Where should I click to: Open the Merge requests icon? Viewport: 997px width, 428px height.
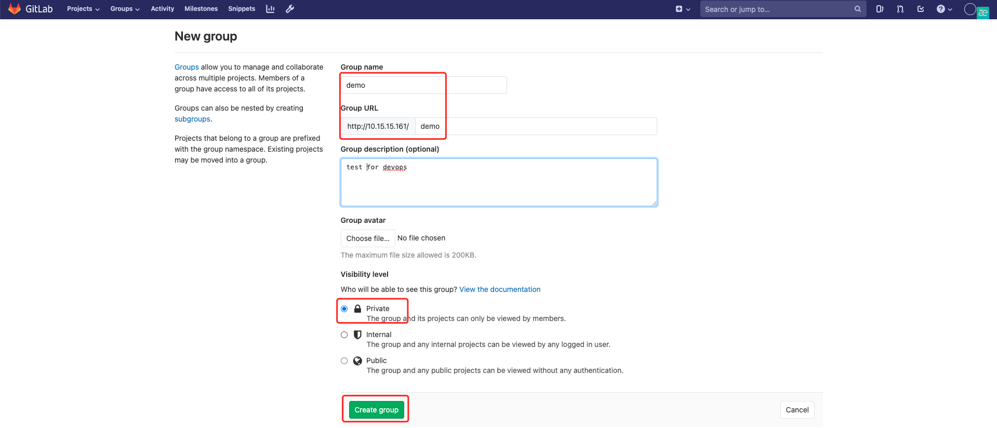[900, 9]
